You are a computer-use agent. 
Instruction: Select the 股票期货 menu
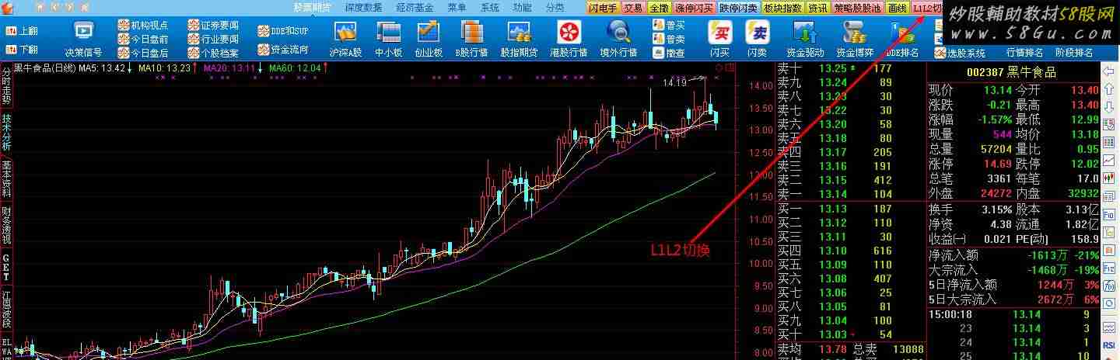(x=311, y=7)
